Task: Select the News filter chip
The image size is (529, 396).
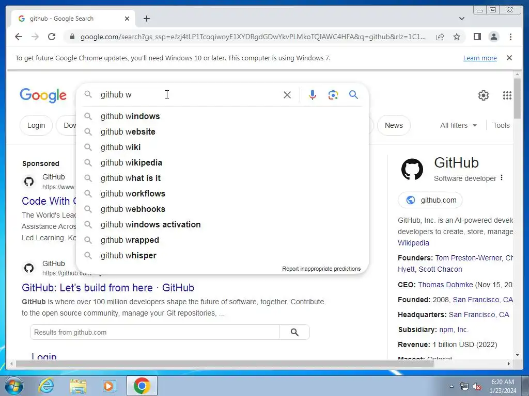Action: tap(394, 125)
